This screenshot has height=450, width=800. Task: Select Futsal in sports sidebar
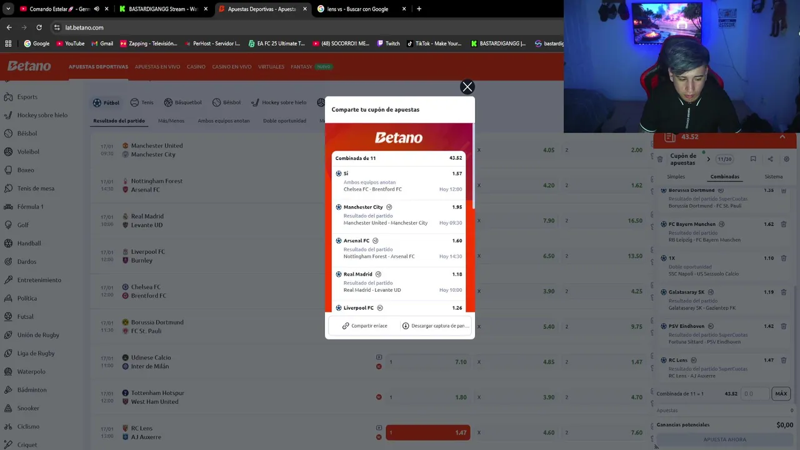pyautogui.click(x=26, y=317)
